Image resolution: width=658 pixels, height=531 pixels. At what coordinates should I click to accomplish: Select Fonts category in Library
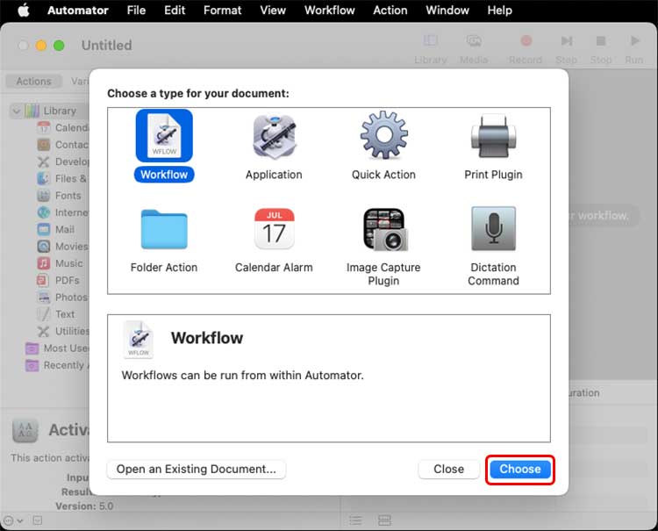tap(59, 196)
